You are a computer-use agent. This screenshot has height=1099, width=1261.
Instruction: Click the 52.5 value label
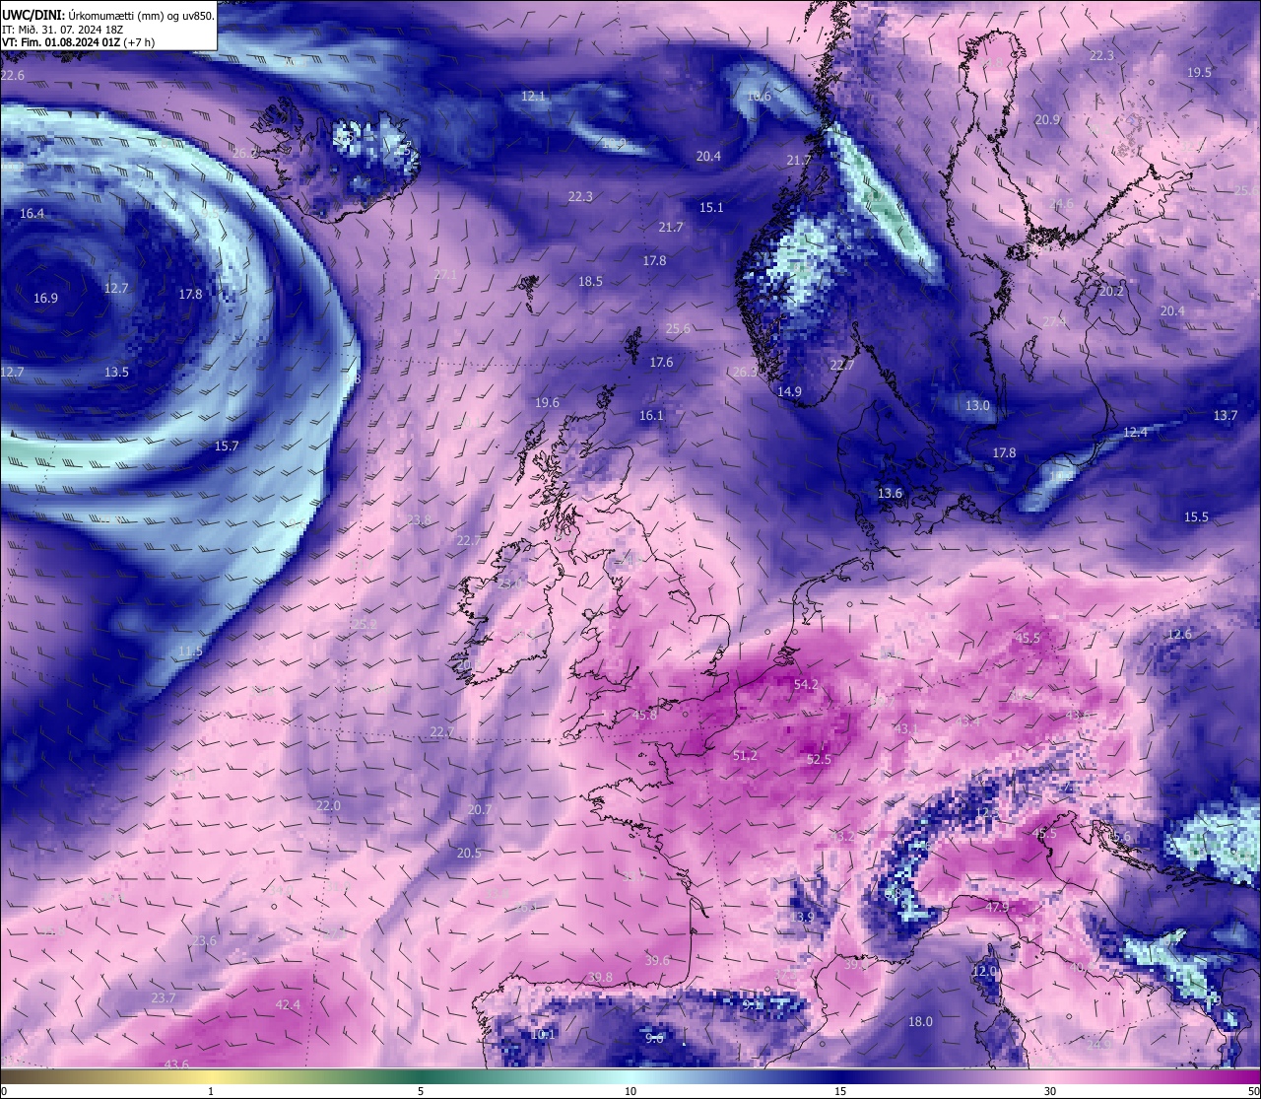coord(819,759)
